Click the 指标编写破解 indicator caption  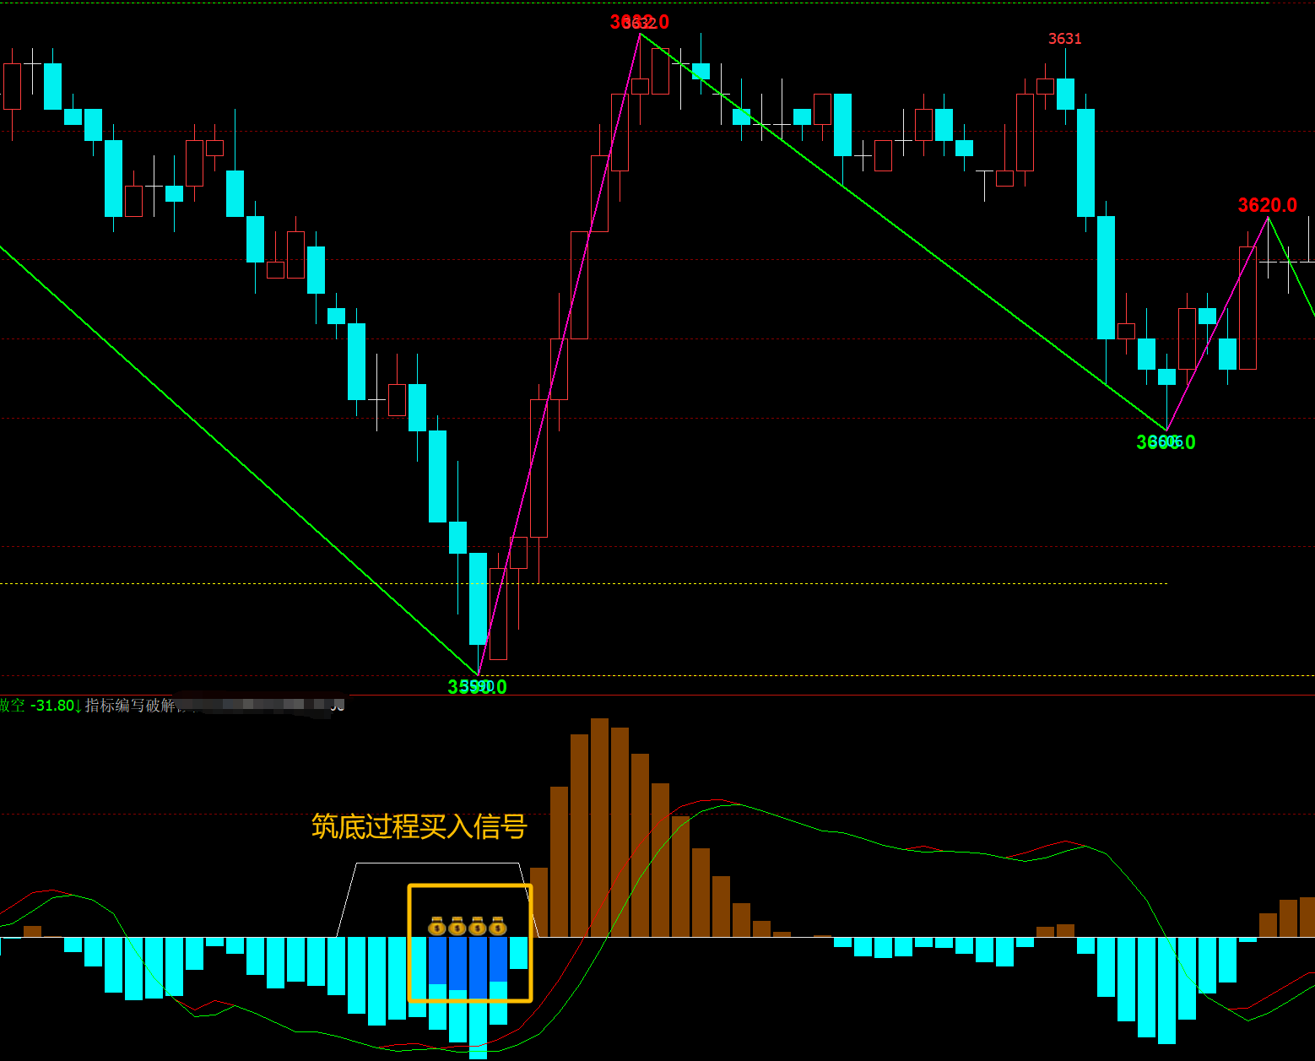point(130,706)
